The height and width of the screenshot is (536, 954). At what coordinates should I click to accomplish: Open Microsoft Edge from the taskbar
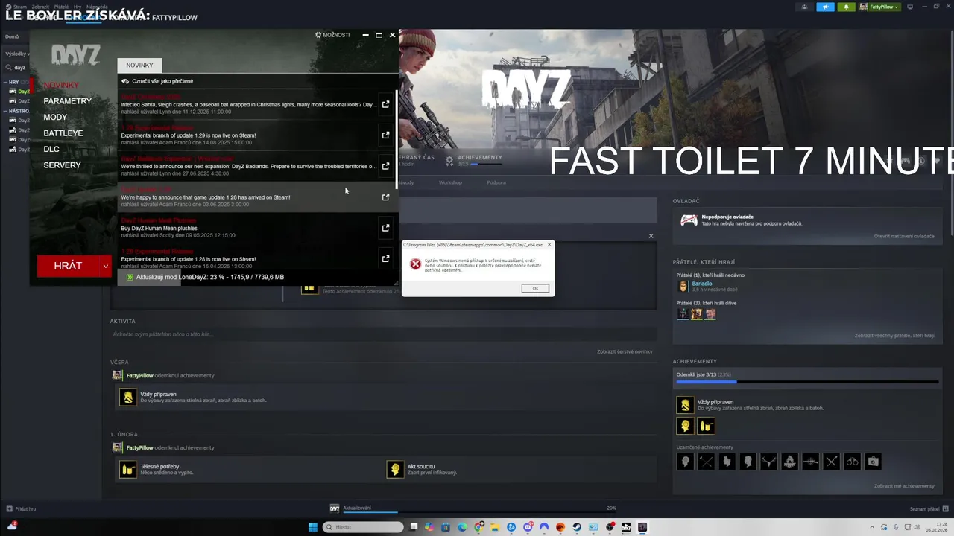[462, 527]
